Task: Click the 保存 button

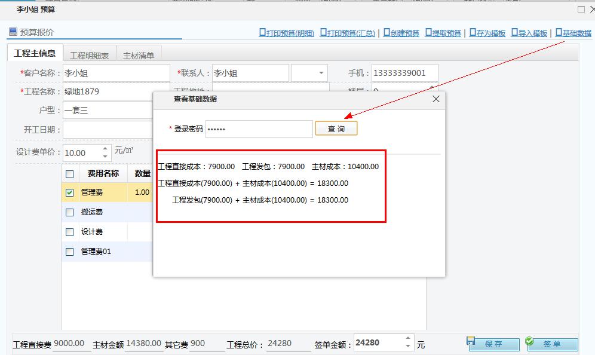Action: (493, 344)
